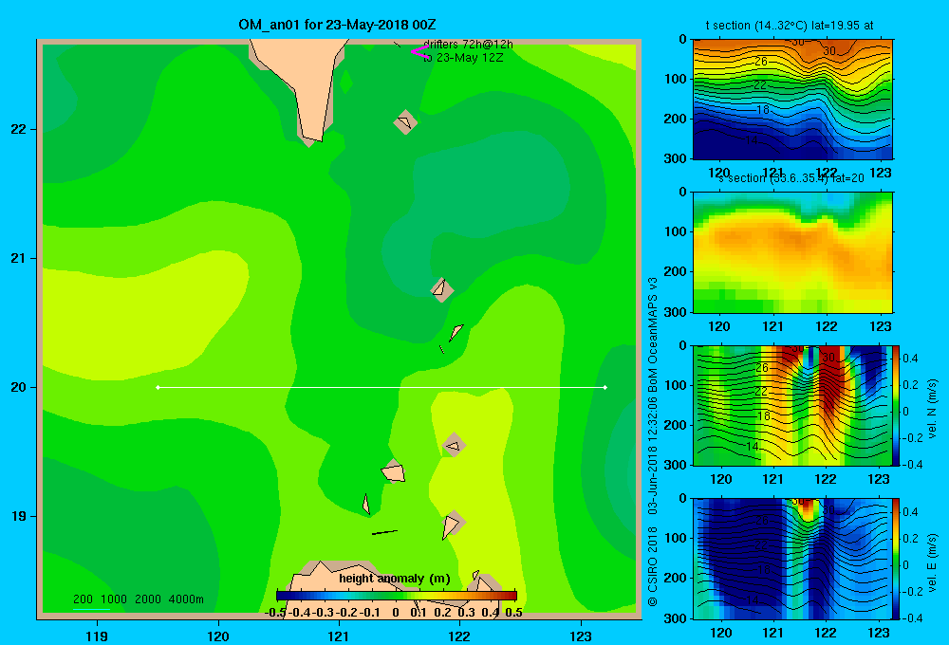Click the vel. N colorbar strip

click(x=896, y=405)
